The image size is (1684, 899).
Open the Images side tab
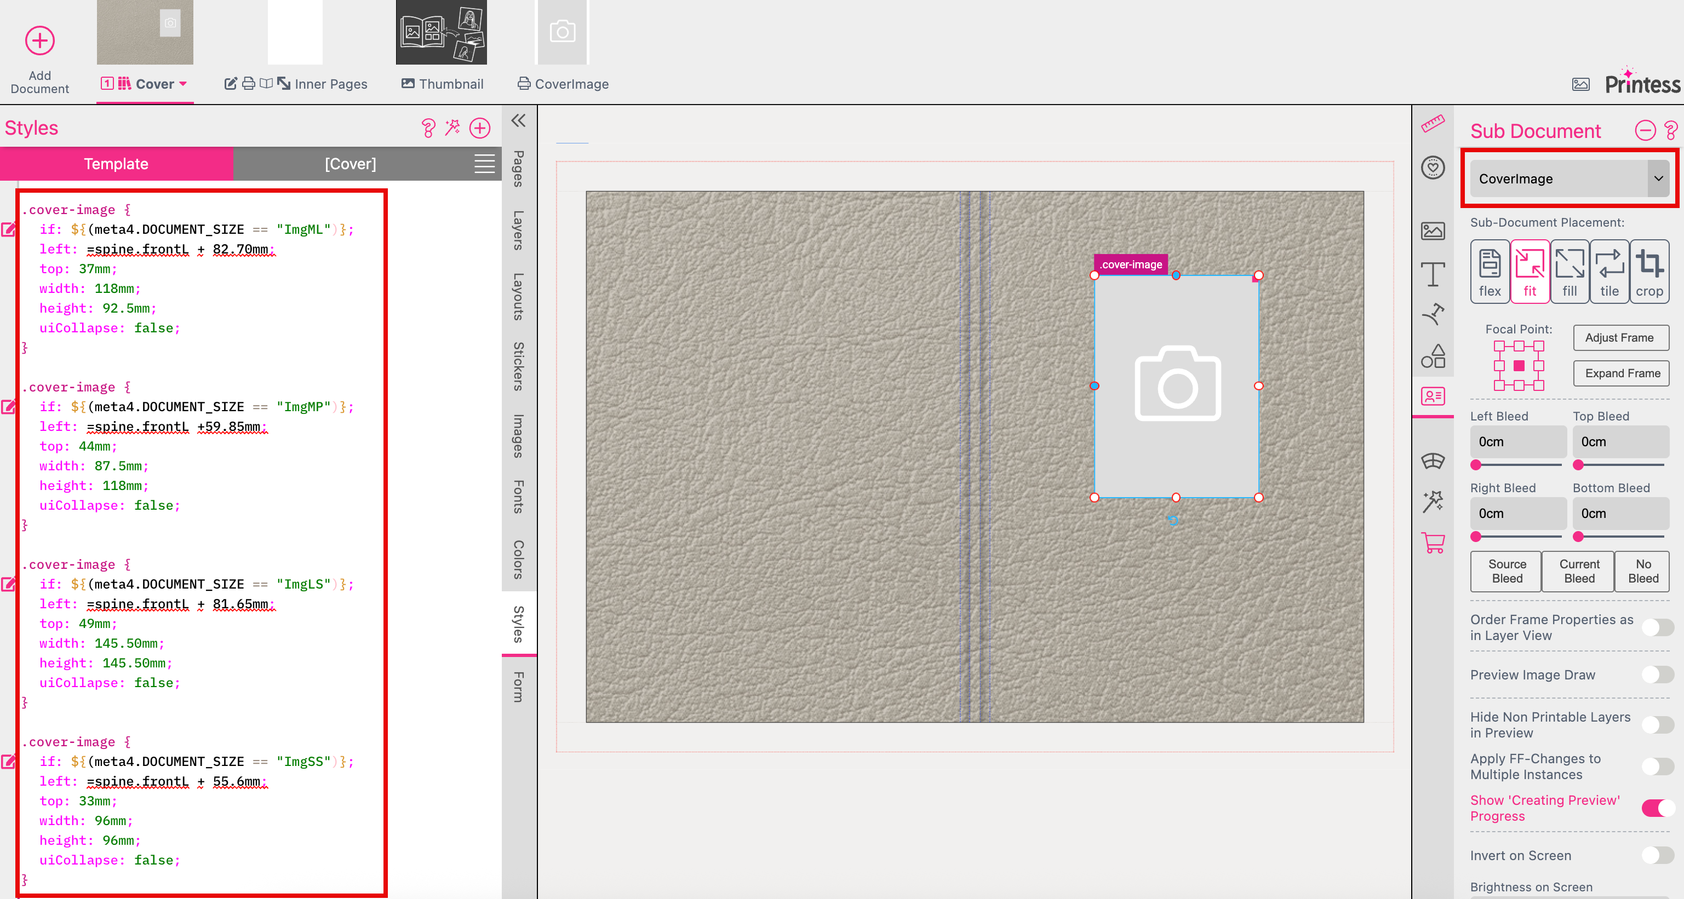(518, 436)
